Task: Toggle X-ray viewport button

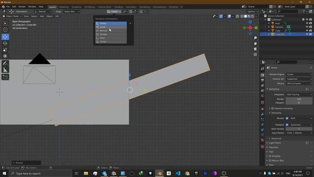Action: click(237, 16)
